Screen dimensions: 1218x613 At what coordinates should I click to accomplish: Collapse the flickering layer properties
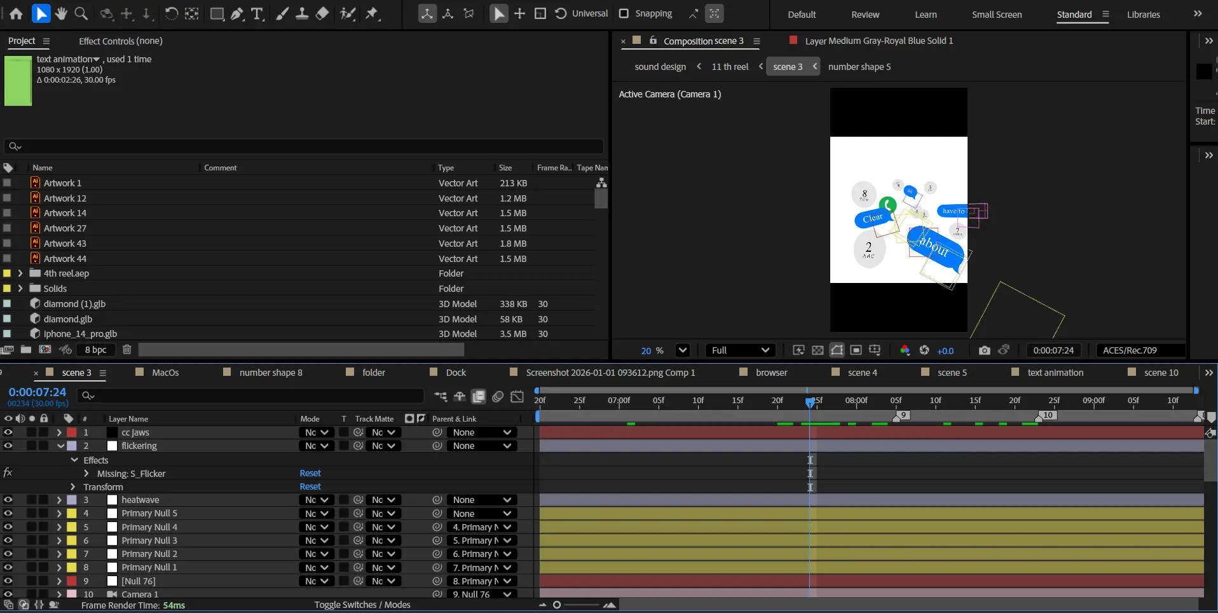click(x=61, y=446)
